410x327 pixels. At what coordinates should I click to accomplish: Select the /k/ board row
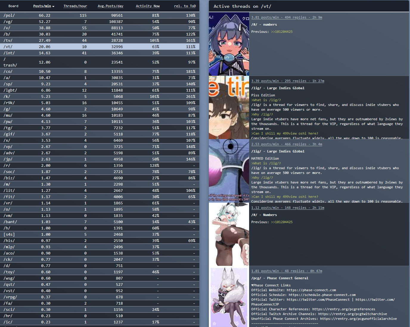(x=100, y=96)
